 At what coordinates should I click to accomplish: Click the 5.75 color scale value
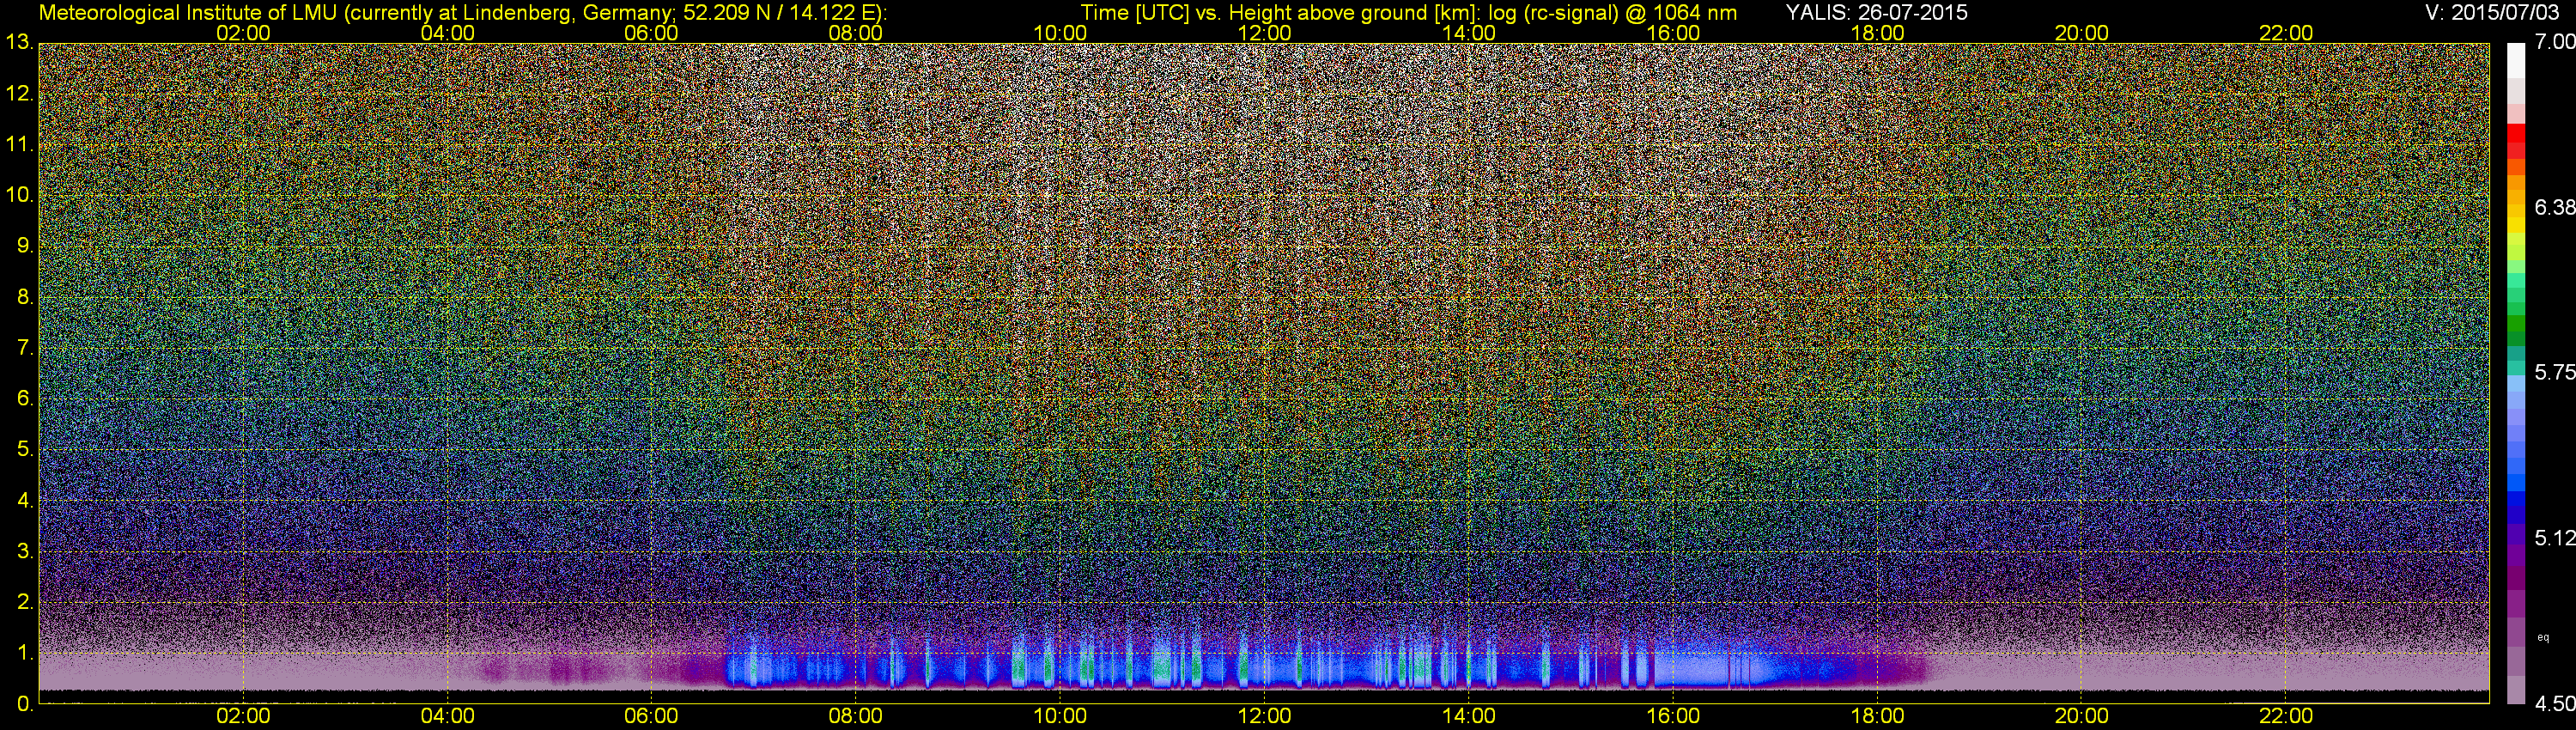coord(2554,373)
